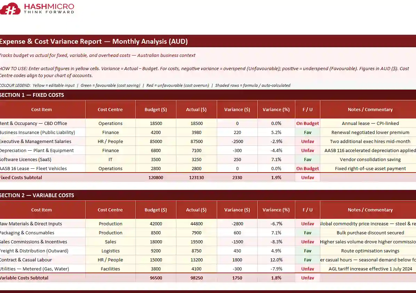Select Cost Centre header in Variable Costs table
Image resolution: width=416 pixels, height=293 pixels.
point(110,210)
